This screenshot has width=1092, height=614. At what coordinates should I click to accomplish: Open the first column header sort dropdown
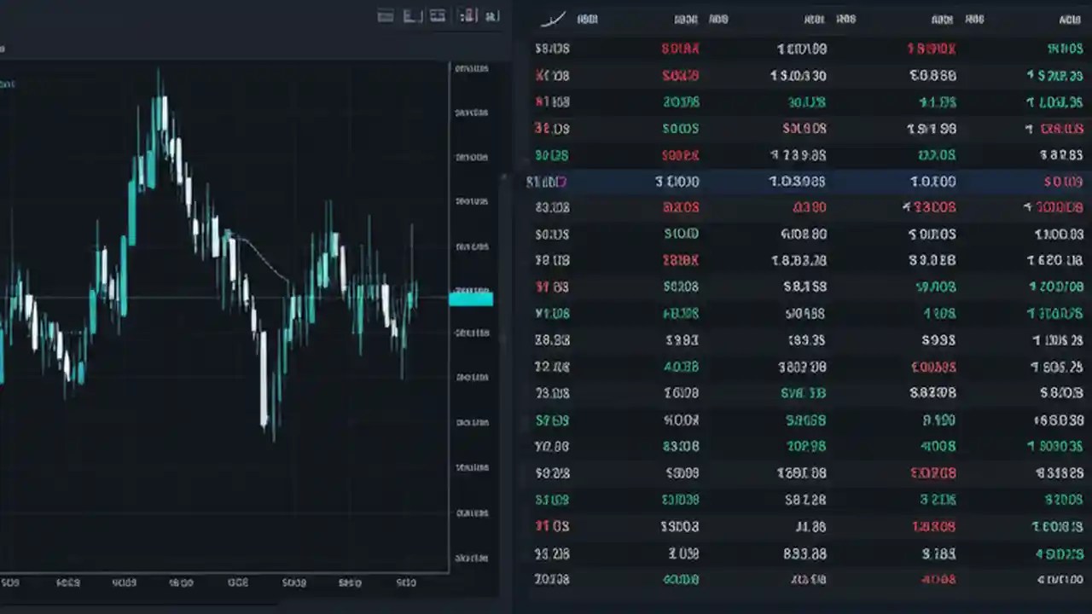coord(587,19)
